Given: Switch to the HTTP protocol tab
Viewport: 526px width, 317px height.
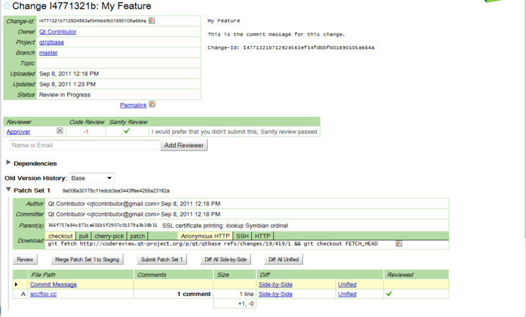Looking at the screenshot, I should pyautogui.click(x=263, y=236).
